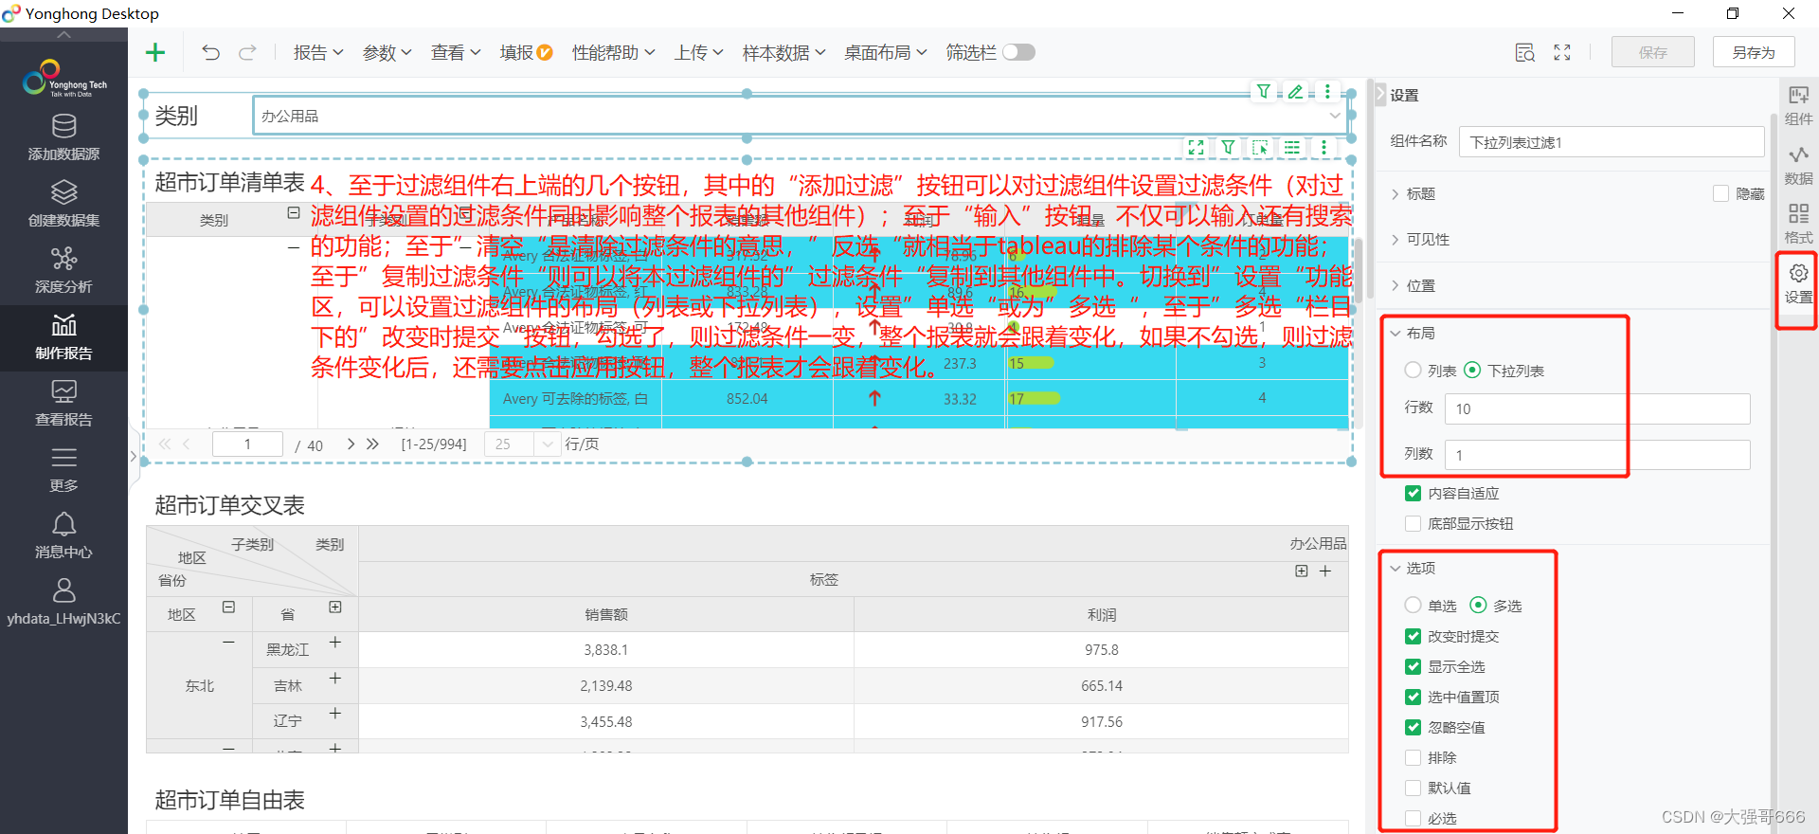Open the table component's more options dots
Screen dimensions: 1819x834
tap(1324, 148)
